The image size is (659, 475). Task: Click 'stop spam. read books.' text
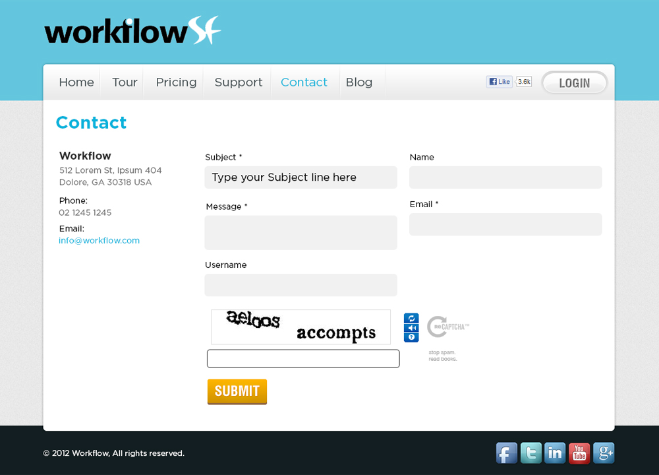pyautogui.click(x=442, y=356)
